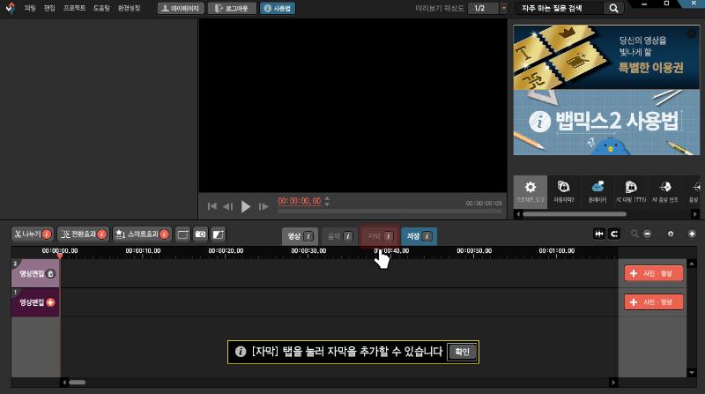
Task: Click the red 00:00:00.00 timecode
Action: 300,201
